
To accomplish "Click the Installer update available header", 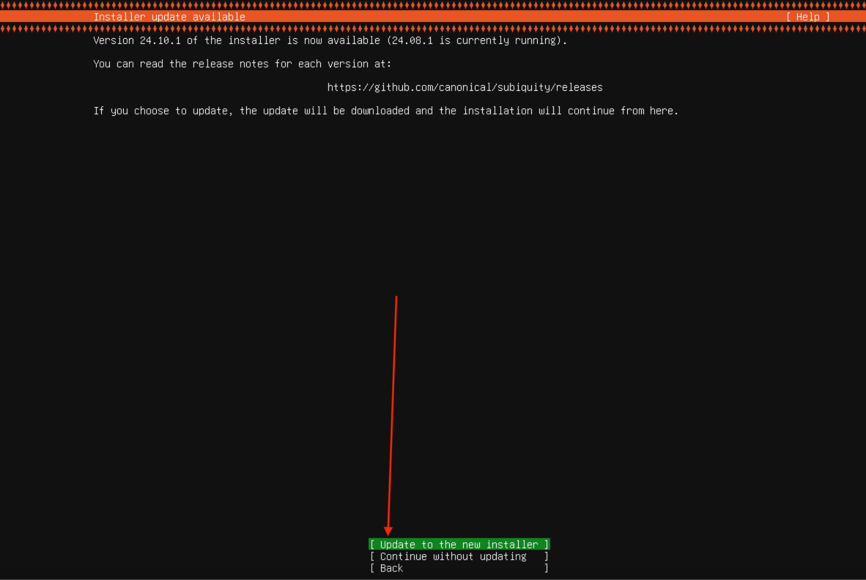I will pos(169,16).
